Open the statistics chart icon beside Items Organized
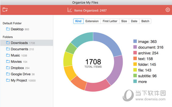The height and width of the screenshot is (107, 172). coord(70,10)
